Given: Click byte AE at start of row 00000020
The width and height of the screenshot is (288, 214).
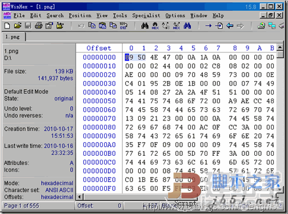Looking at the screenshot, I should pyautogui.click(x=129, y=75).
